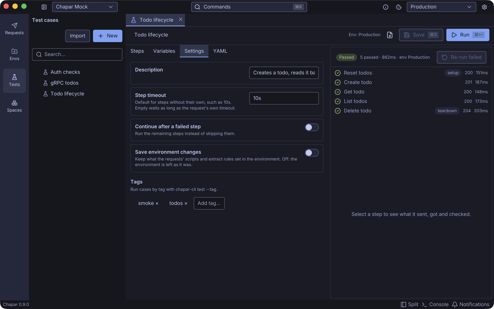Open the Spaces sidebar section
Screen dimensions: 494x309
click(14, 106)
